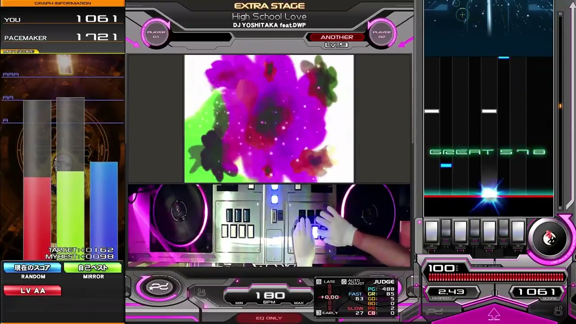Click the PG: 488 judge count
The image size is (576, 324).
click(381, 289)
